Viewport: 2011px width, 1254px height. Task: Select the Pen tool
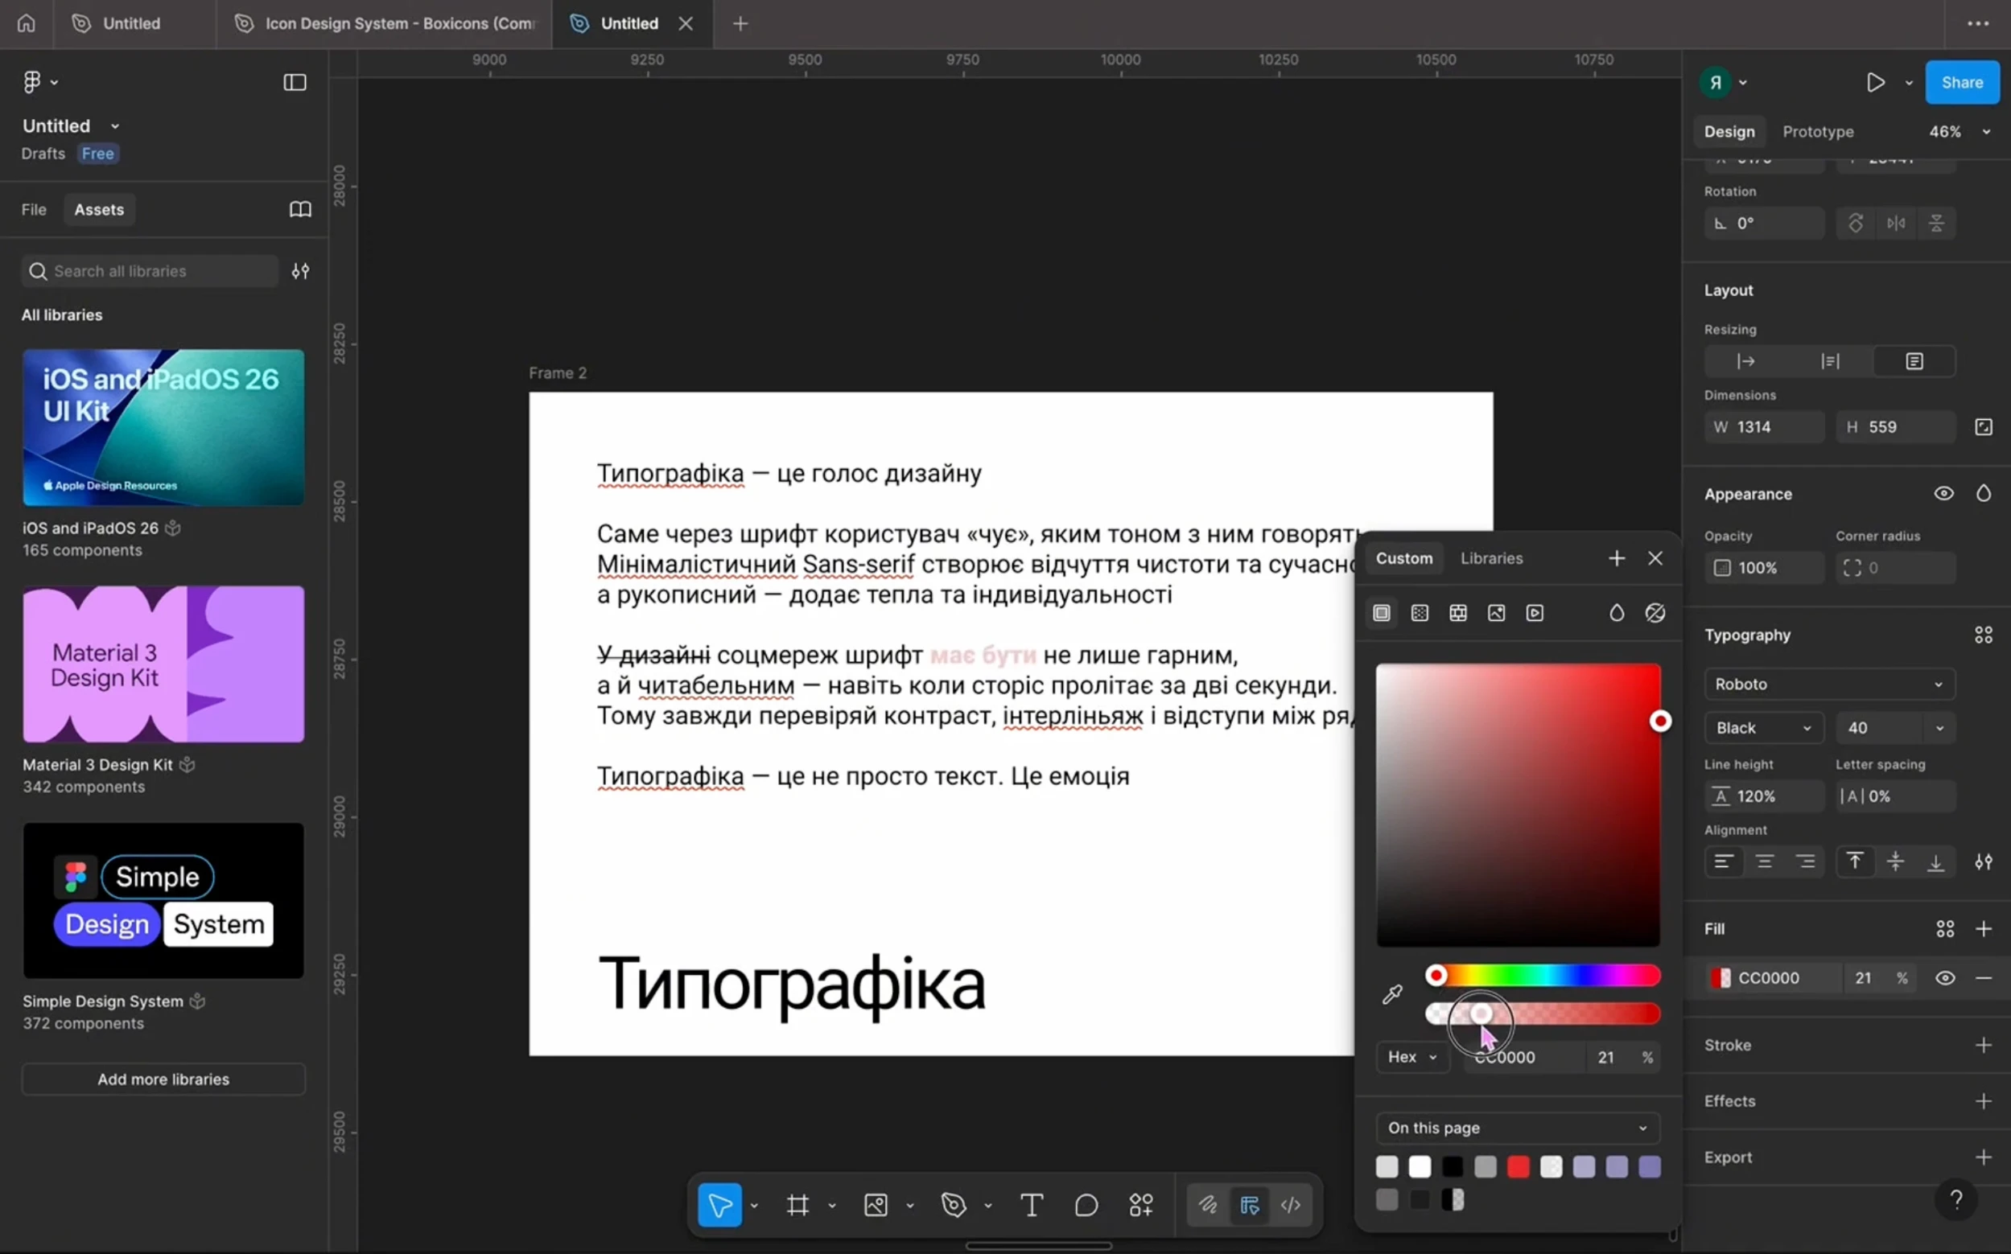coord(954,1204)
